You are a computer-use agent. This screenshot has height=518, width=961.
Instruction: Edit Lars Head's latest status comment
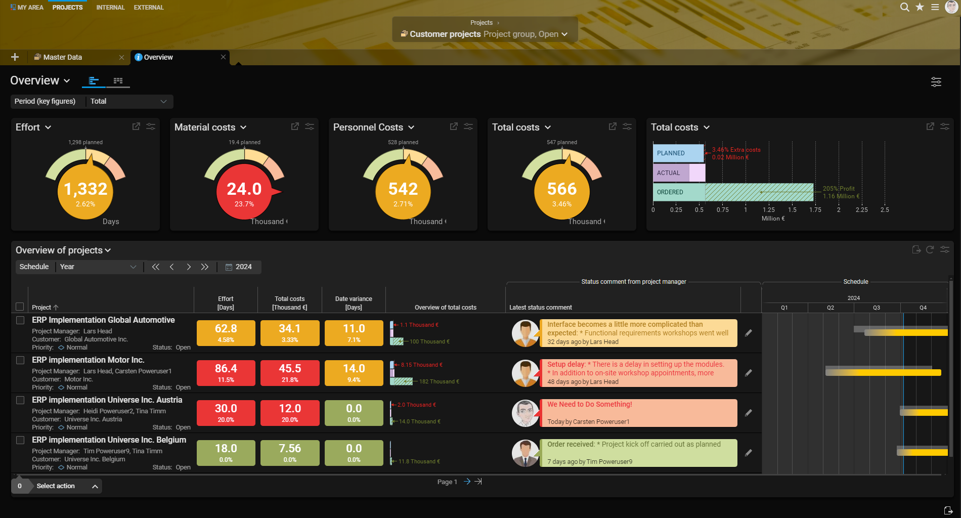point(749,333)
